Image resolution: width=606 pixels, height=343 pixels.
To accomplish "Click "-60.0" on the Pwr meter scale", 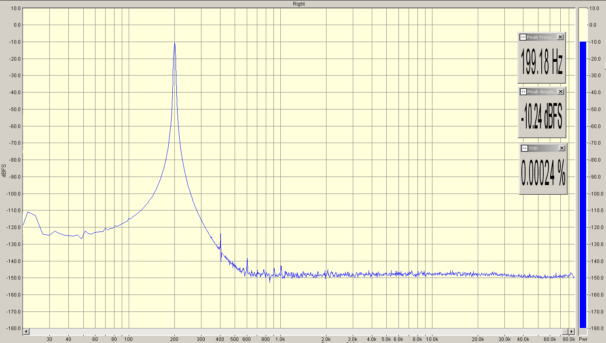I will point(595,126).
